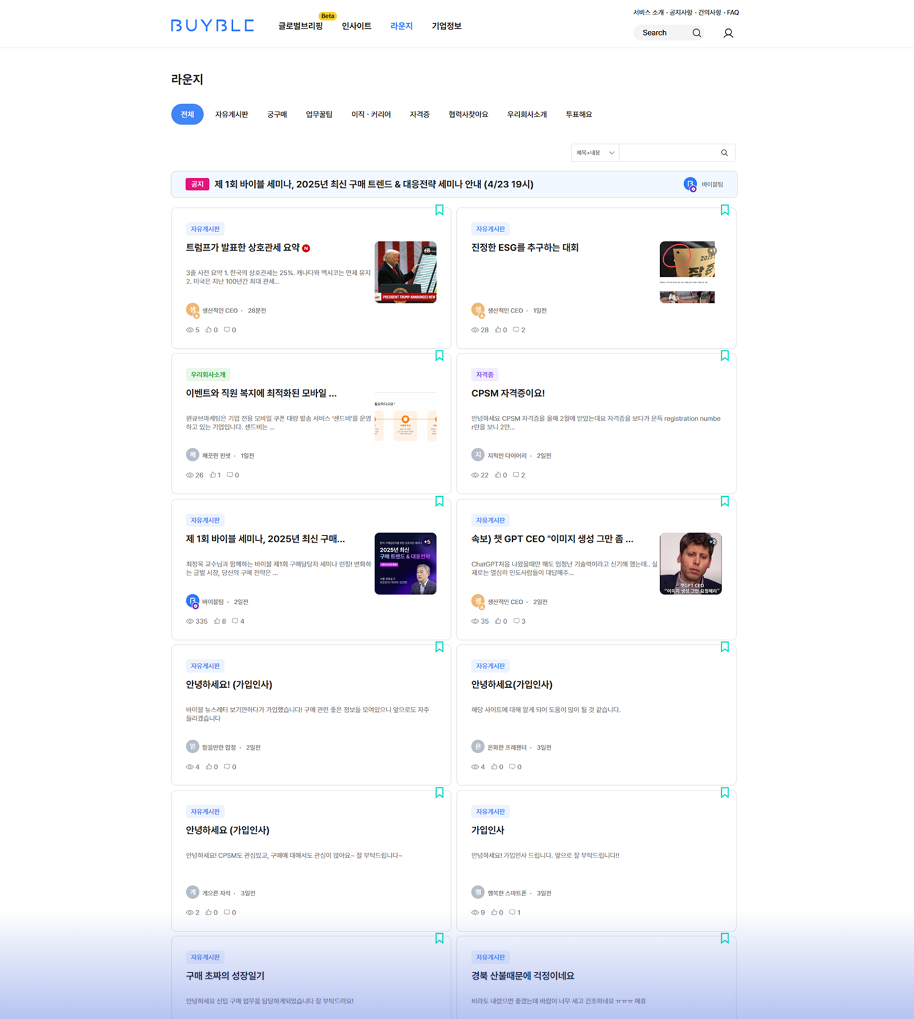Click the 자유게시판 tag on the 구매 초짜의 성장일기 card
The height and width of the screenshot is (1019, 914).
205,957
